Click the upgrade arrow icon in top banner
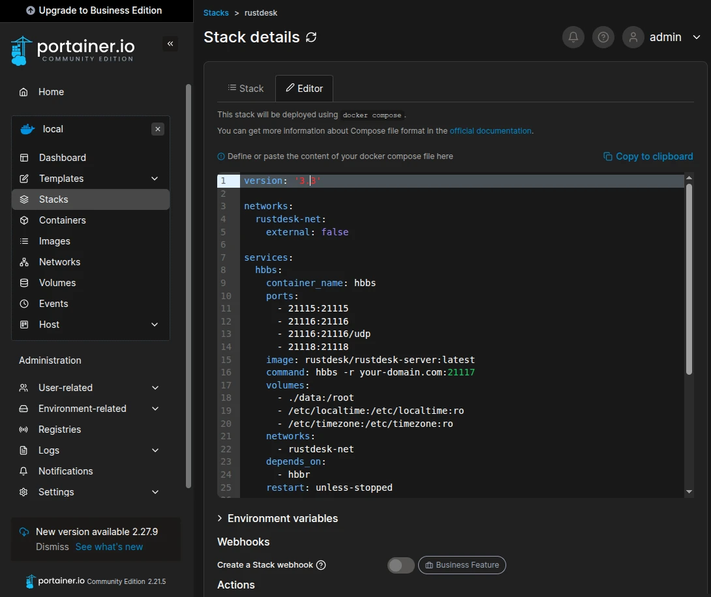The image size is (711, 597). coord(31,10)
